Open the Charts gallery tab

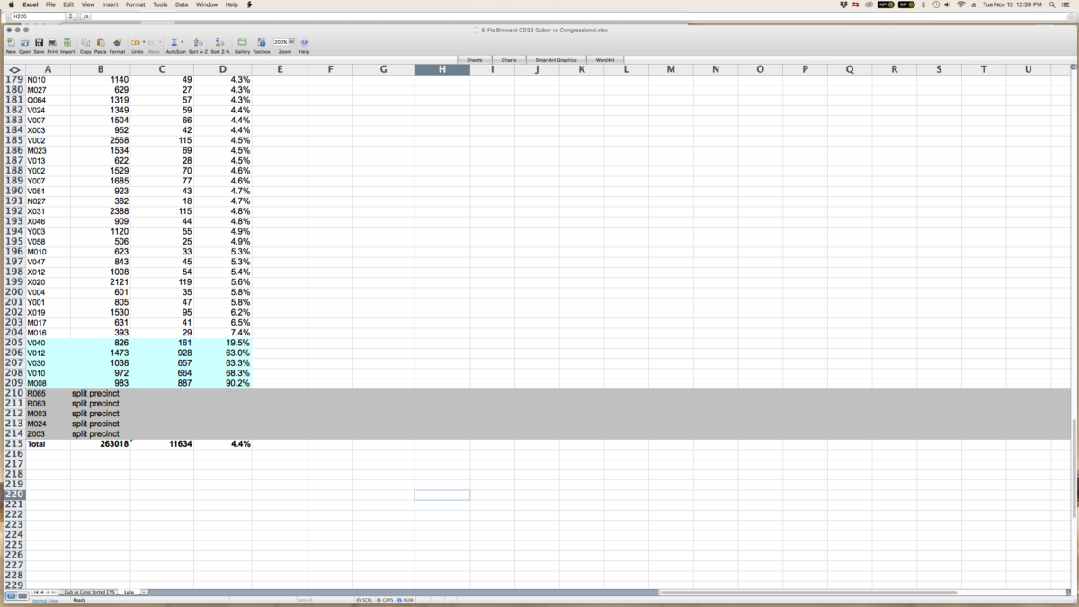coord(509,60)
